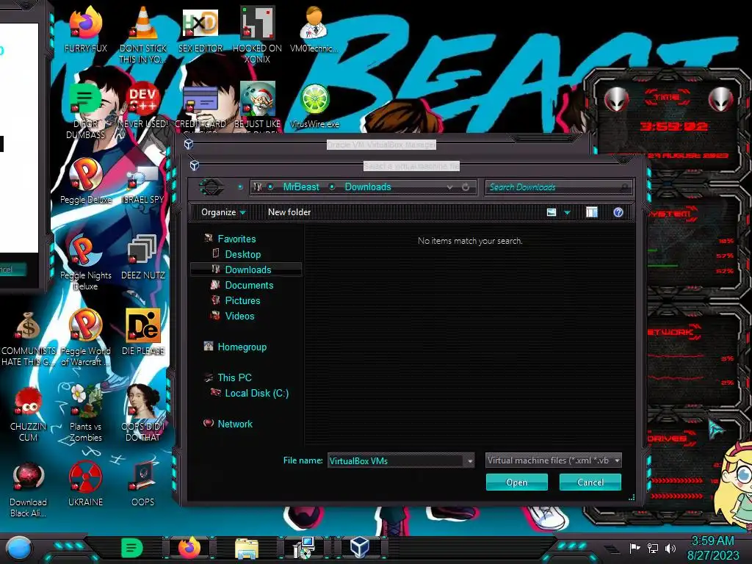Image resolution: width=752 pixels, height=564 pixels.
Task: Expand the address bar history dropdown
Action: pyautogui.click(x=449, y=187)
